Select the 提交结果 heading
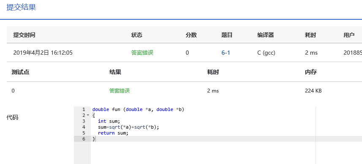 [x=21, y=7]
